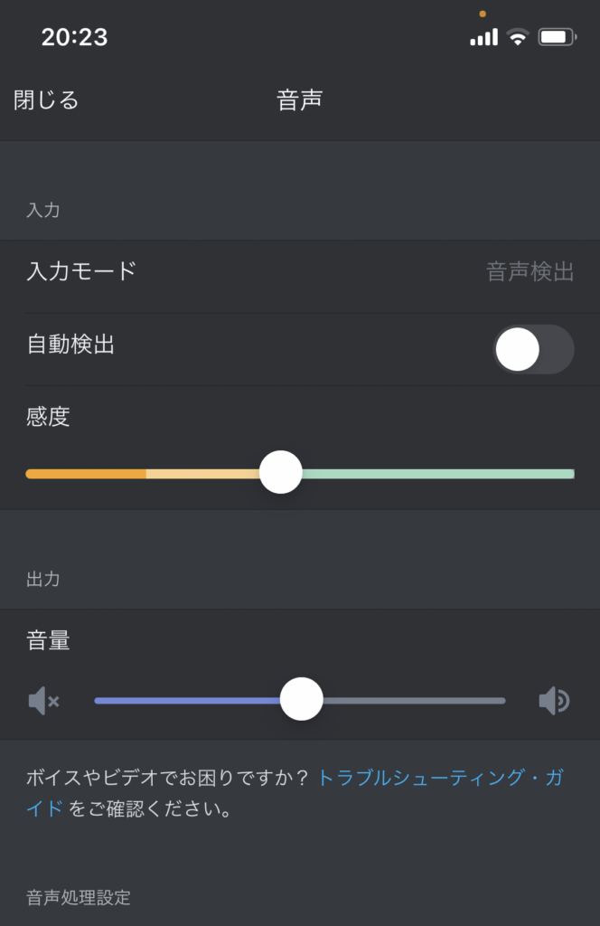
Task: Tap the Wi-Fi status icon
Action: [518, 37]
